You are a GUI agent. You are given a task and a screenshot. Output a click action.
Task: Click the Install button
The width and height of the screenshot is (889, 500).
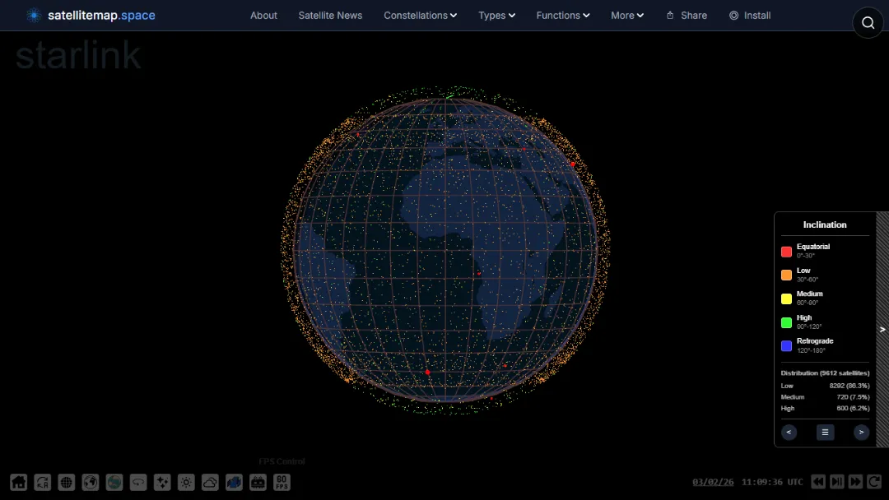[x=750, y=15]
